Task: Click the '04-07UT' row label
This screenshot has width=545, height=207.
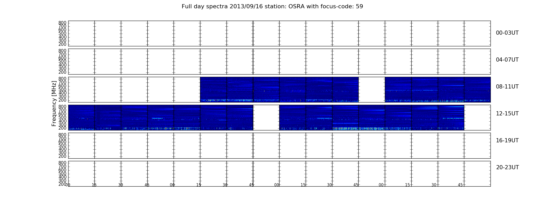Action: point(507,60)
